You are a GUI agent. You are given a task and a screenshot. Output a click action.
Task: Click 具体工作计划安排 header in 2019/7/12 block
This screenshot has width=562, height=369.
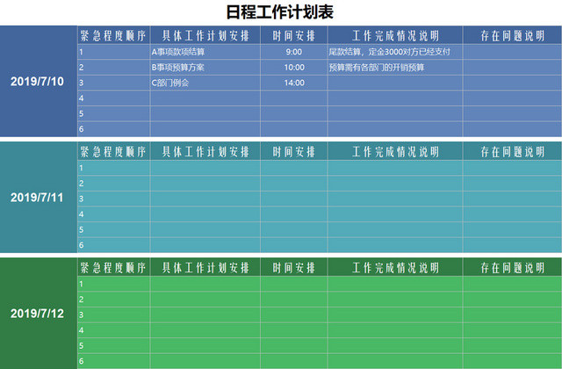pyautogui.click(x=205, y=267)
